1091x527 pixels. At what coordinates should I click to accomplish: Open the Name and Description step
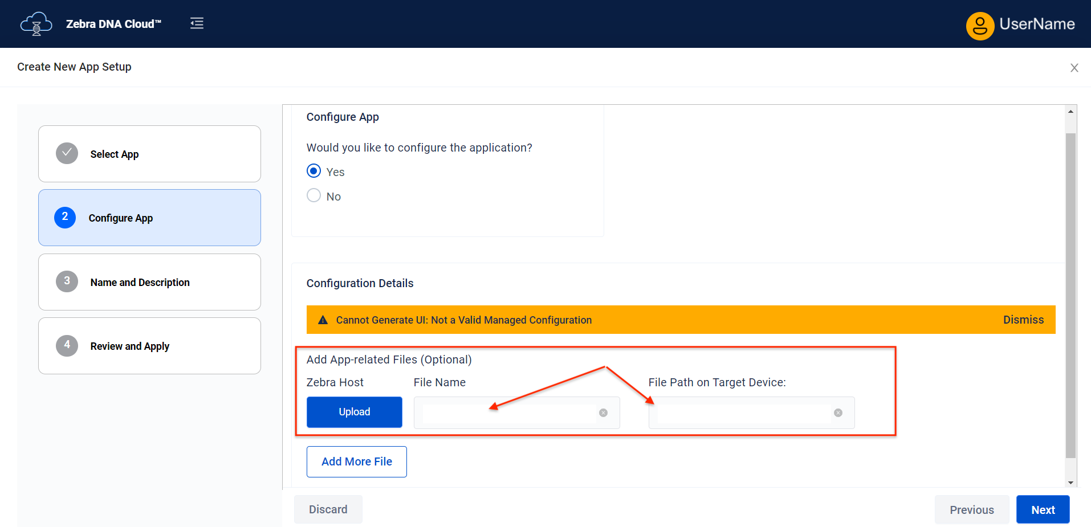pos(149,282)
